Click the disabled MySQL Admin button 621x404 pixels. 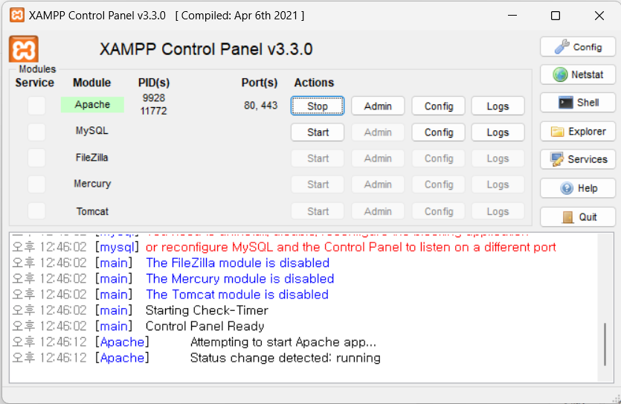(x=378, y=132)
